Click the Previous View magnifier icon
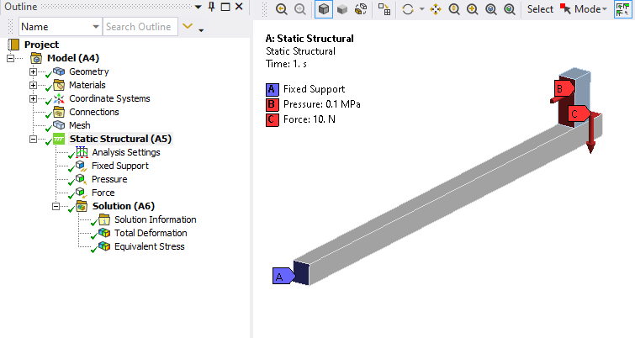This screenshot has width=635, height=338. [282, 9]
